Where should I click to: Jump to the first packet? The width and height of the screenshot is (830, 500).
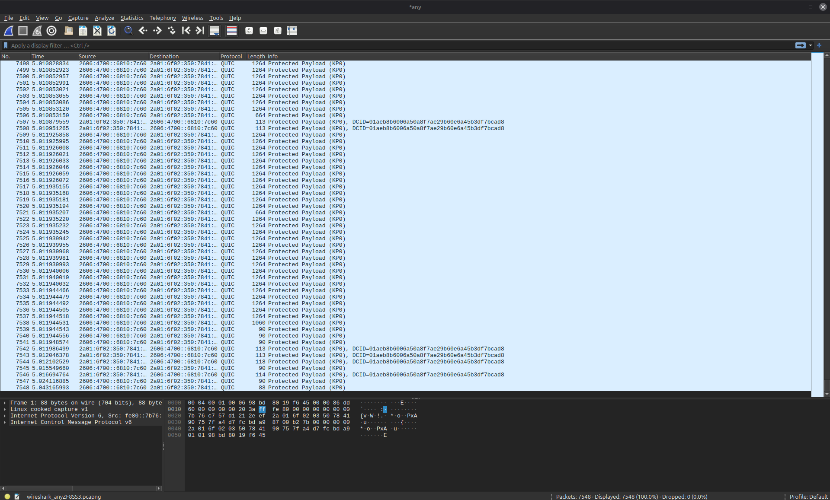pos(186,31)
